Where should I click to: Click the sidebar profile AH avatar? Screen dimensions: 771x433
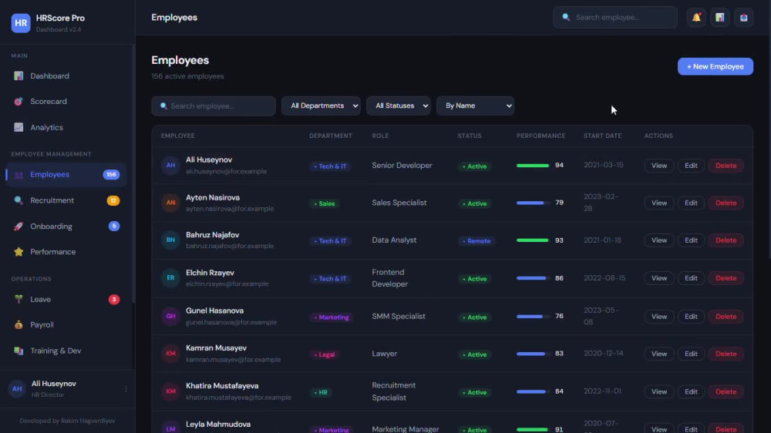pyautogui.click(x=17, y=389)
